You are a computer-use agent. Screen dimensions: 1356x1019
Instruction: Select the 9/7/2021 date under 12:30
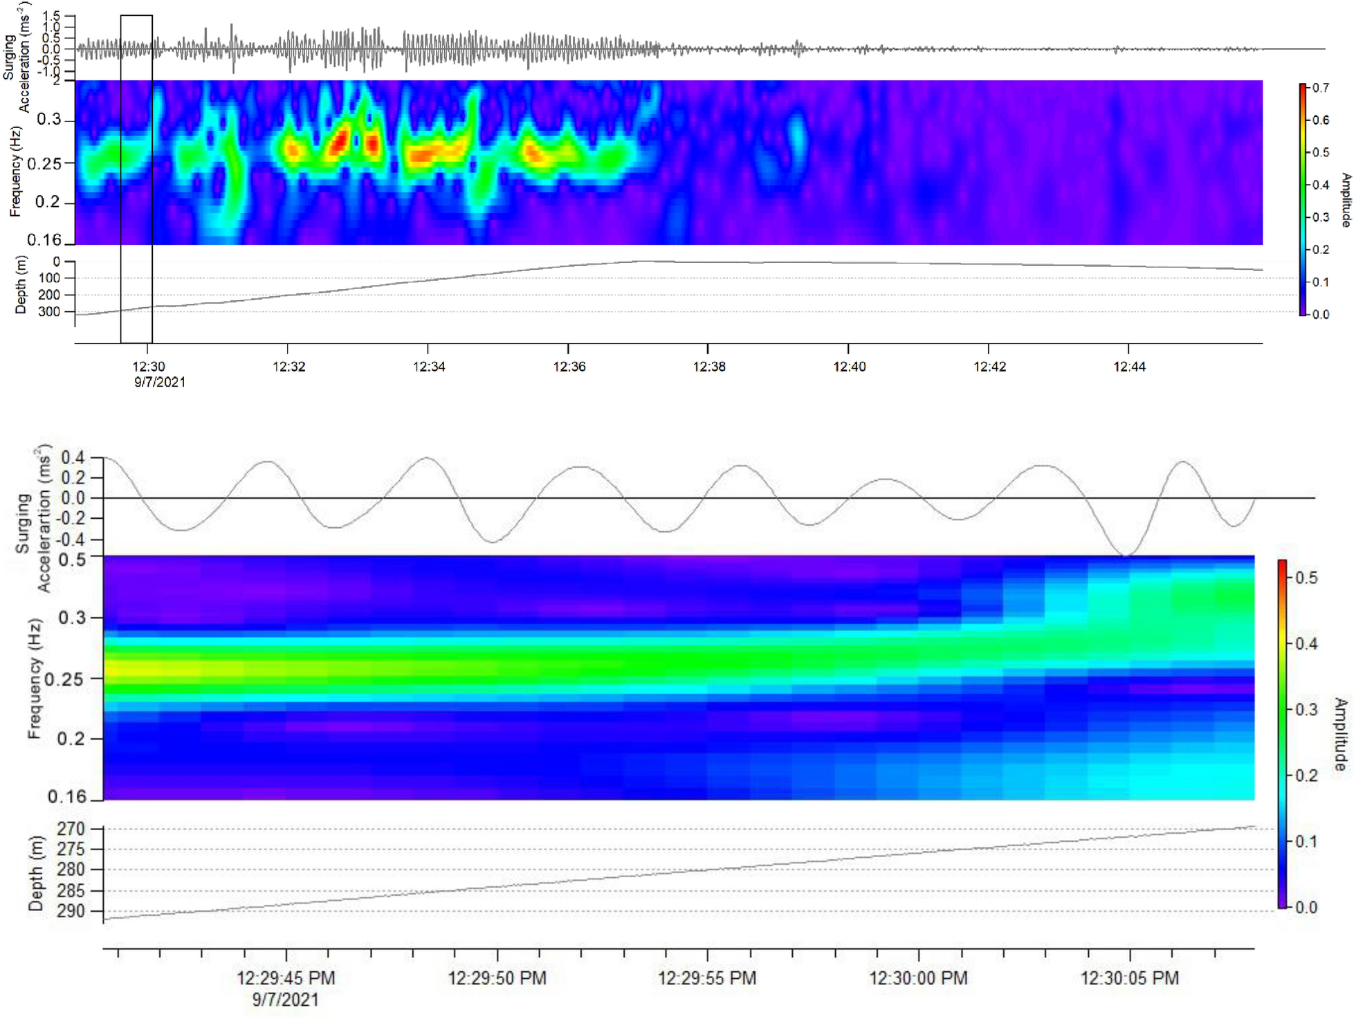tap(160, 382)
